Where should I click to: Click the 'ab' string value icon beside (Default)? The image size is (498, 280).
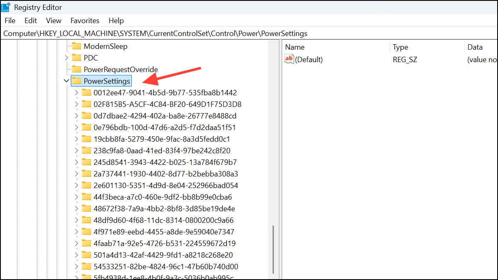click(x=289, y=59)
